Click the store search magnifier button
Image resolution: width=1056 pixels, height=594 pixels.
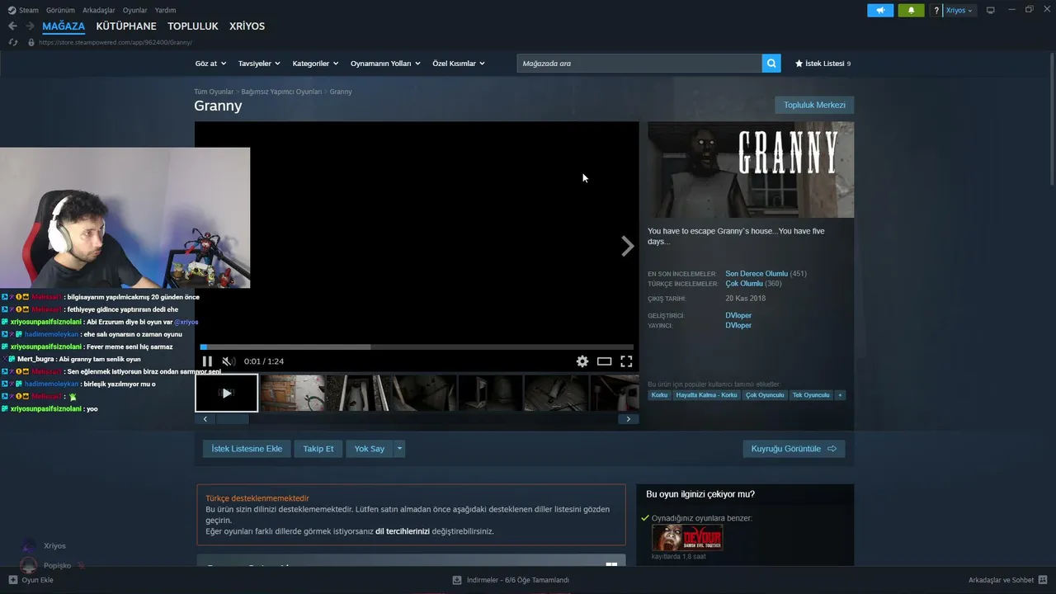point(771,64)
